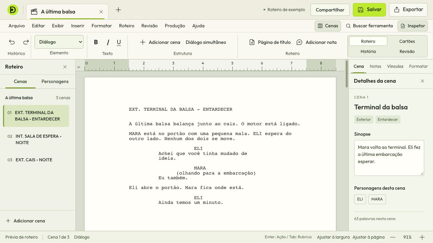Close the A última balsa tab
Viewport: 433px width, 243px height.
101,12
